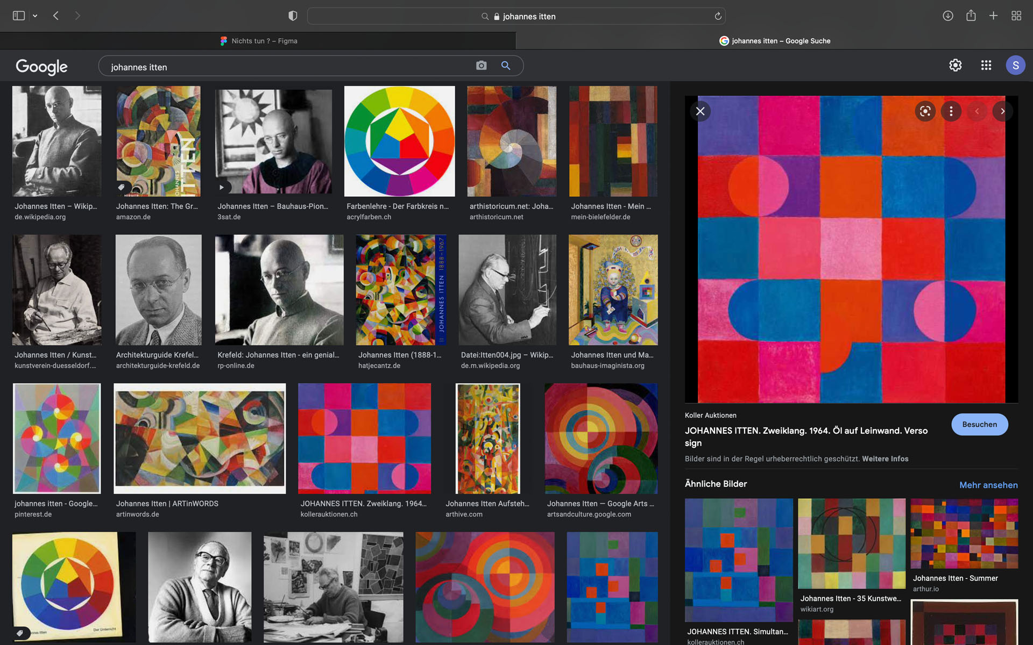The width and height of the screenshot is (1033, 645).
Task: Submit search with magnifier icon
Action: click(x=506, y=66)
